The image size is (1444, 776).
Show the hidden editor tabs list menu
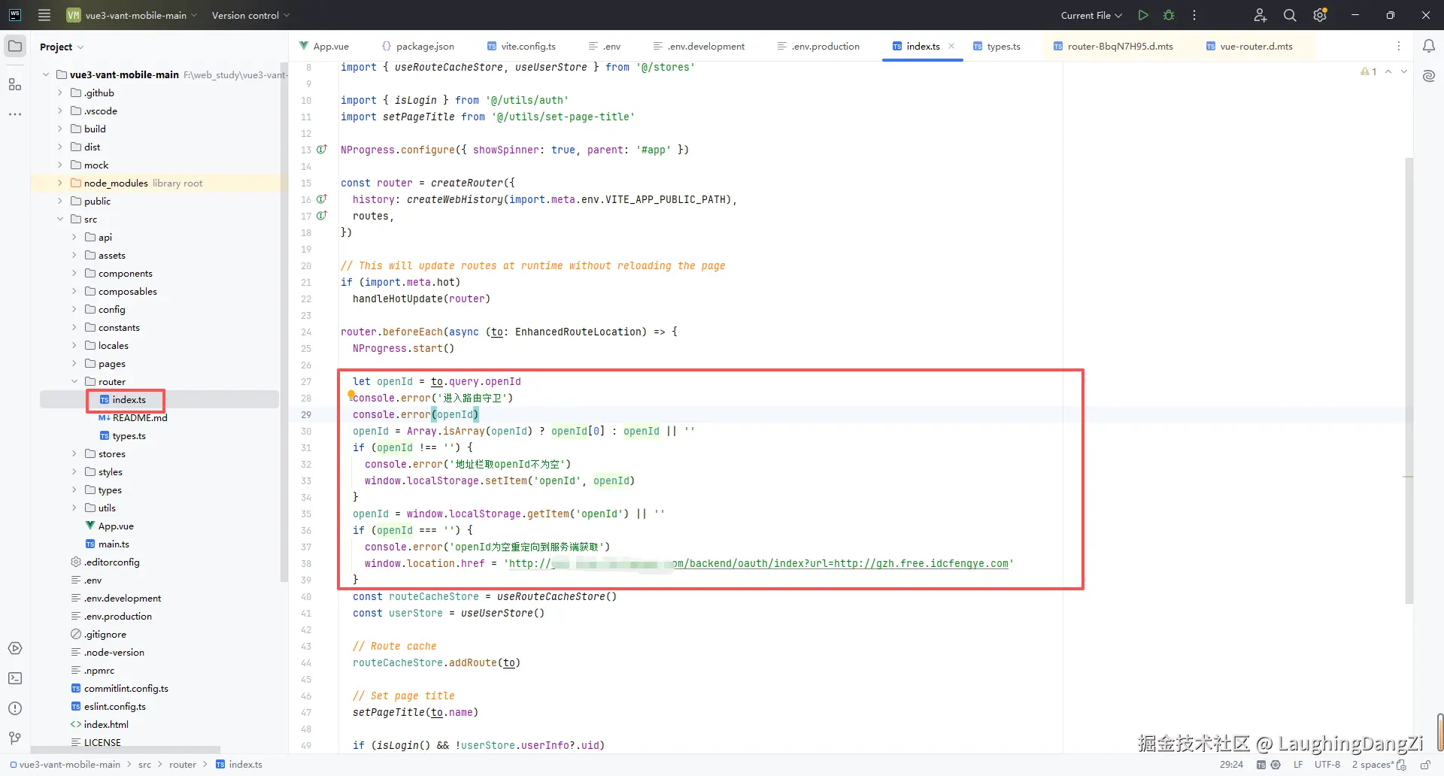click(x=1399, y=46)
